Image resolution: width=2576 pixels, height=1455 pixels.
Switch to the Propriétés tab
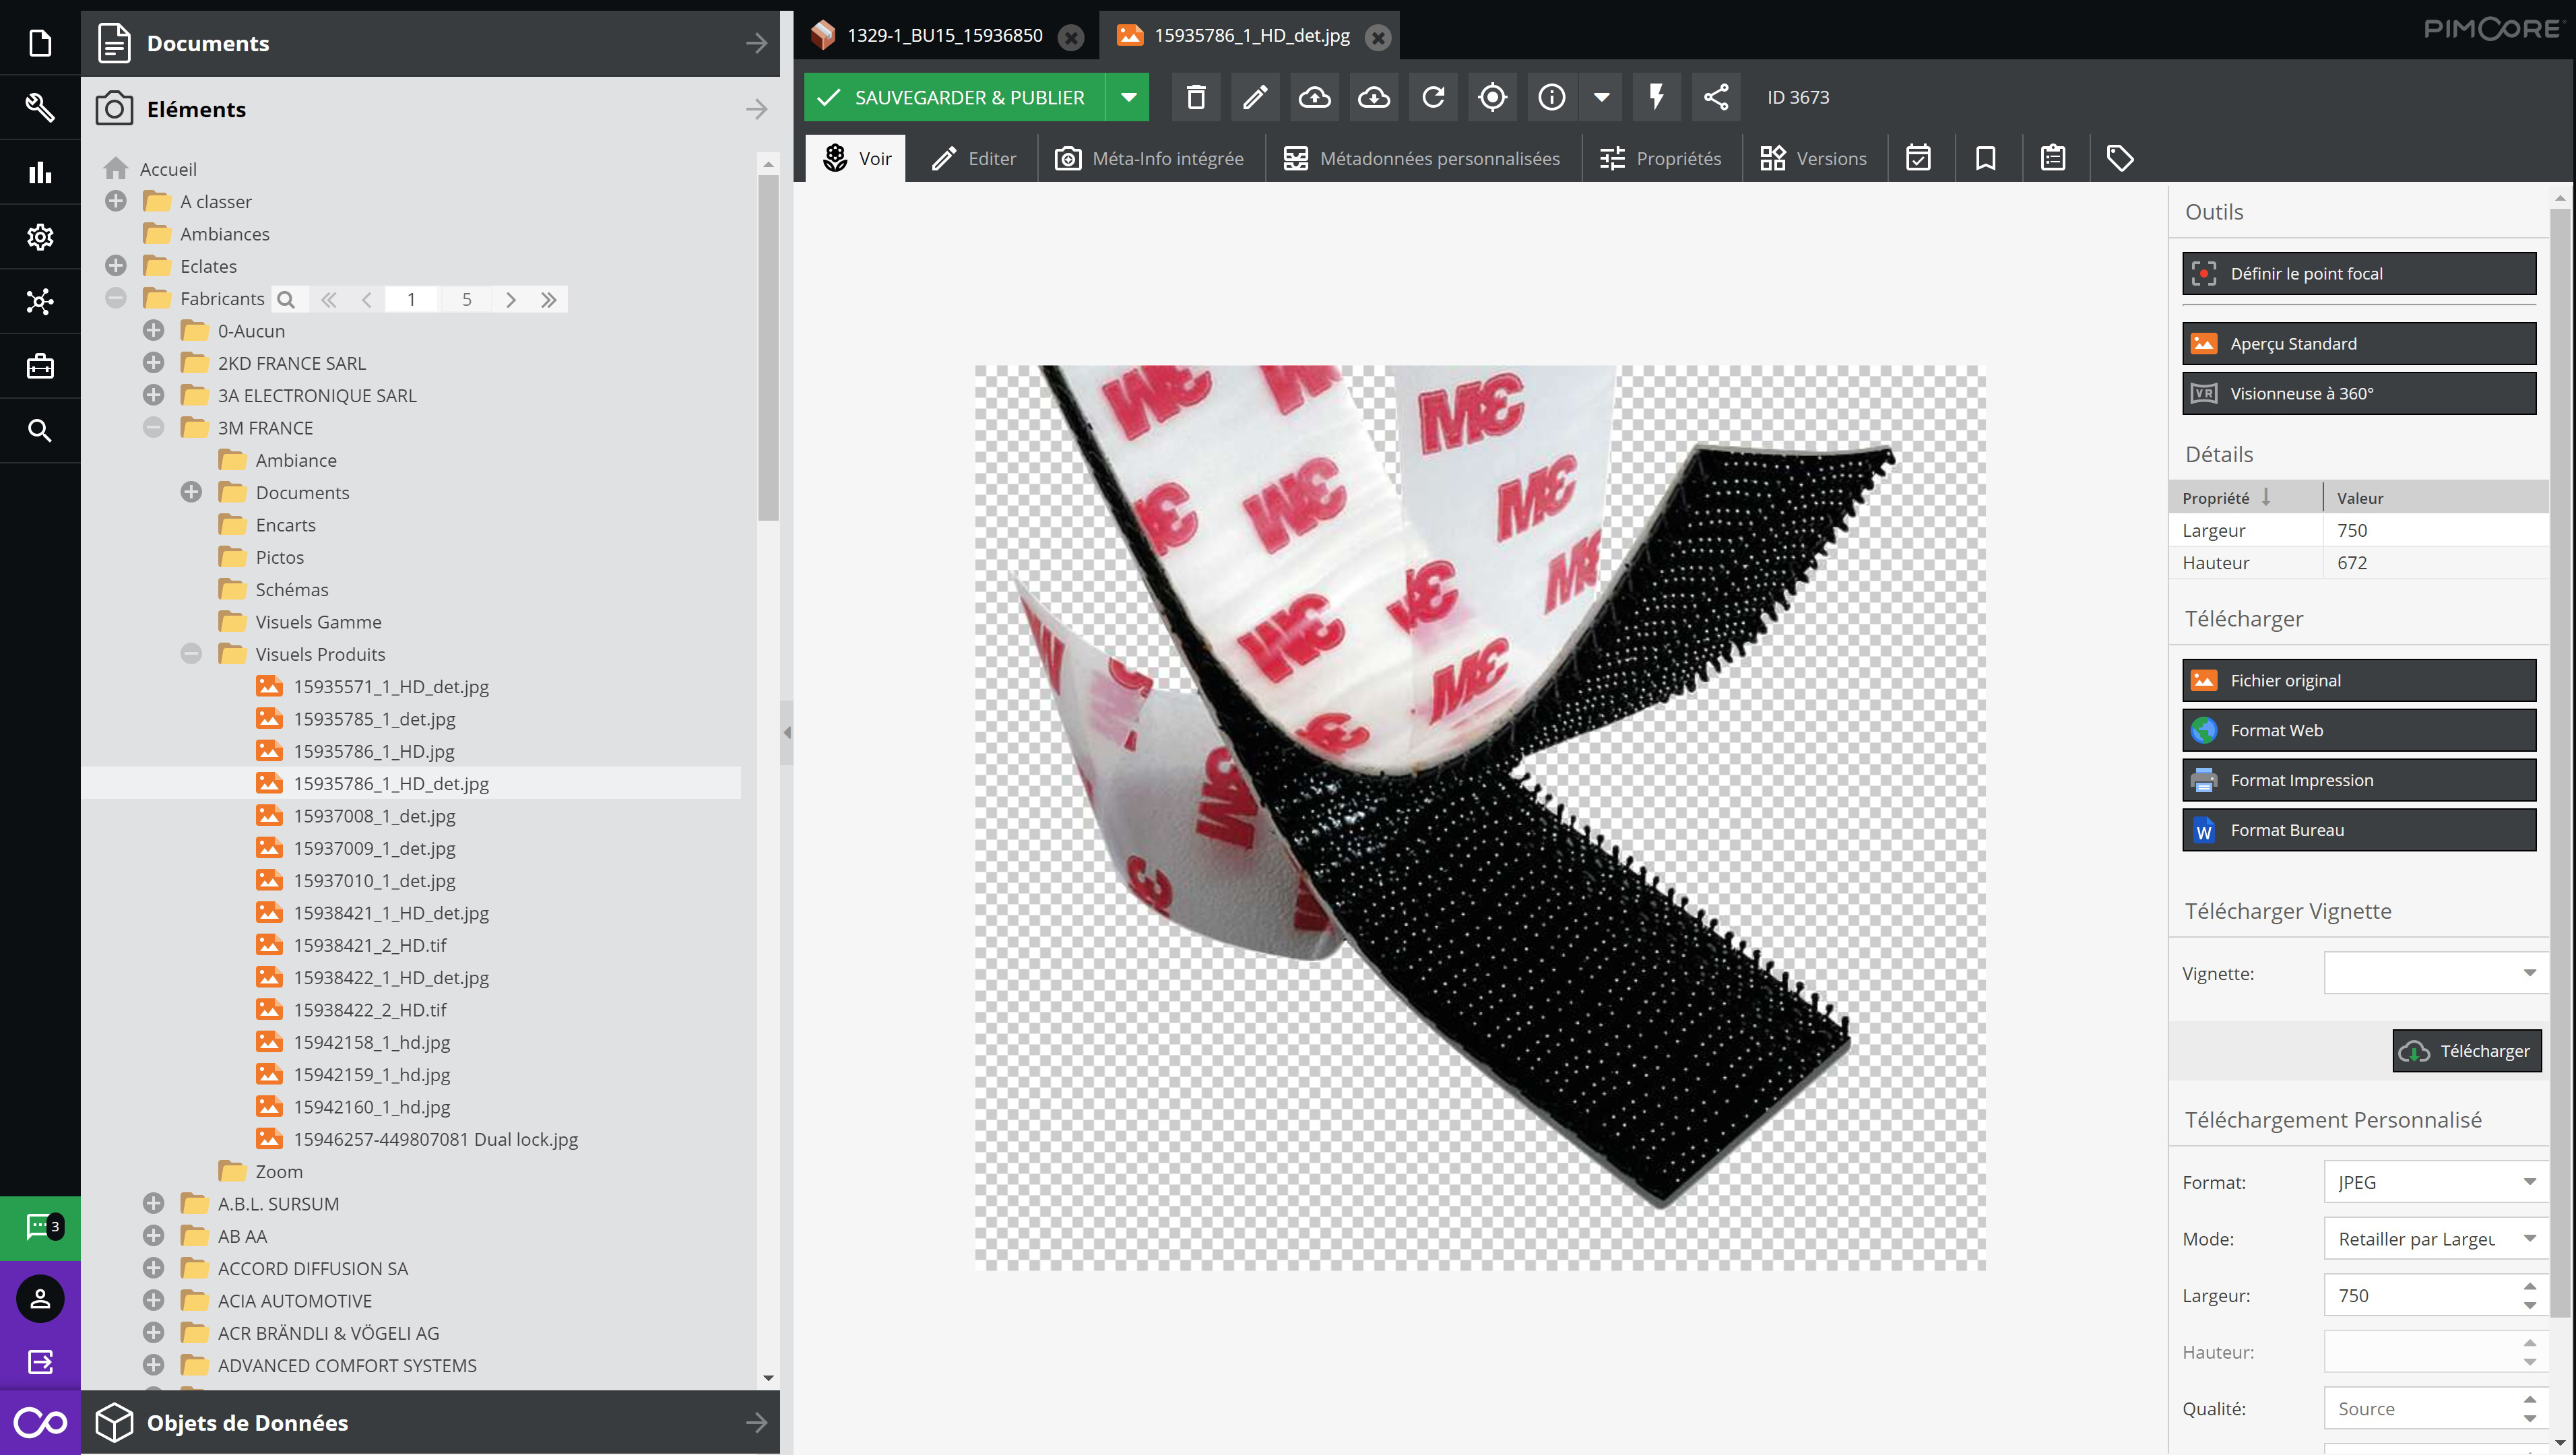point(1661,158)
